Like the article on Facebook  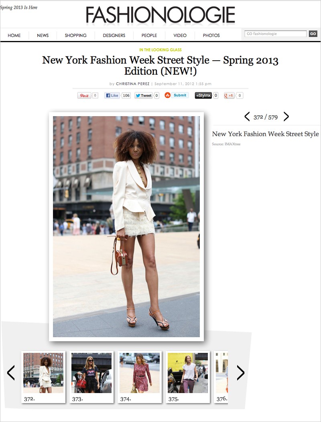(112, 95)
